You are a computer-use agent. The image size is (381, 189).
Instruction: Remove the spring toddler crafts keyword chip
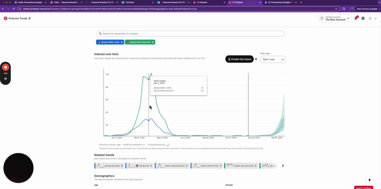click(x=122, y=42)
